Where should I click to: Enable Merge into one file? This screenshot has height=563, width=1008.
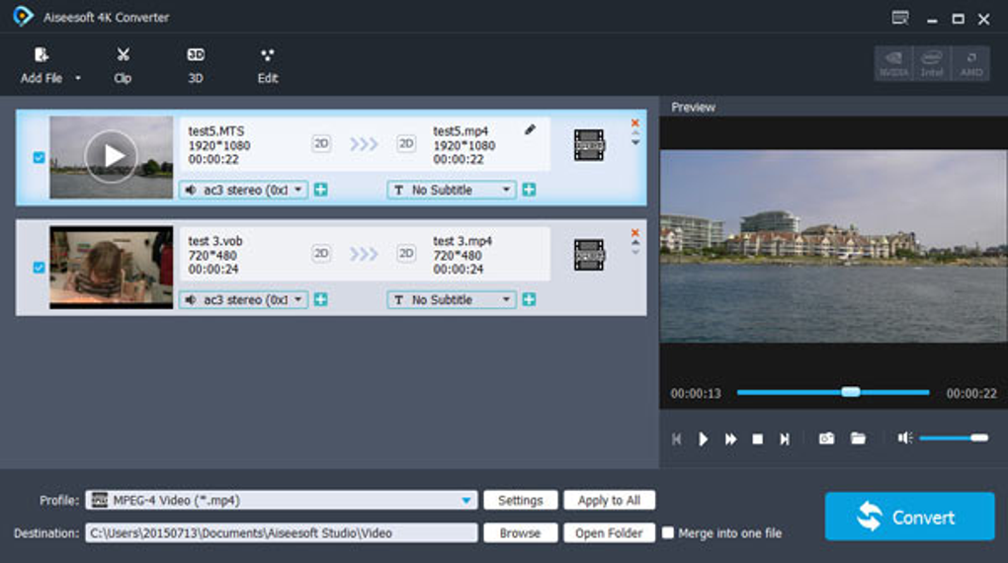pyautogui.click(x=668, y=532)
